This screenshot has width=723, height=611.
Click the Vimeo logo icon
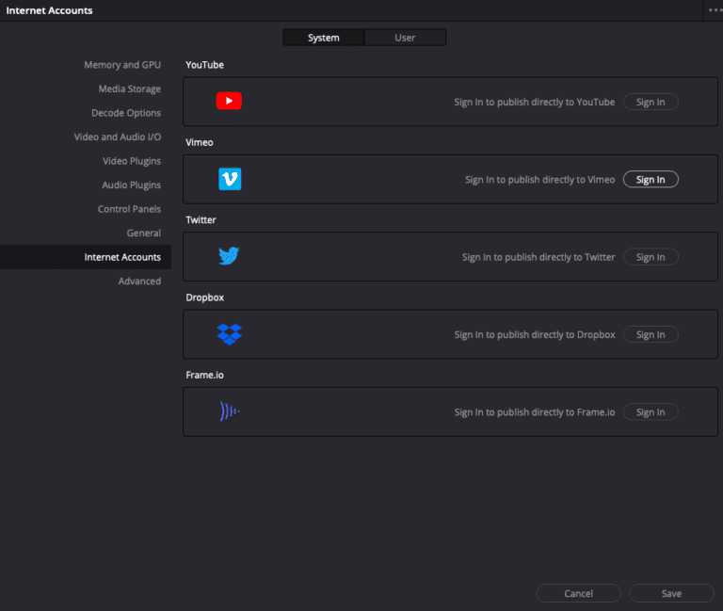(x=230, y=179)
